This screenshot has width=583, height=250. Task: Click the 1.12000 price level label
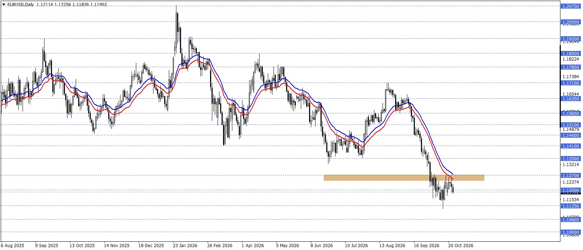[570, 190]
